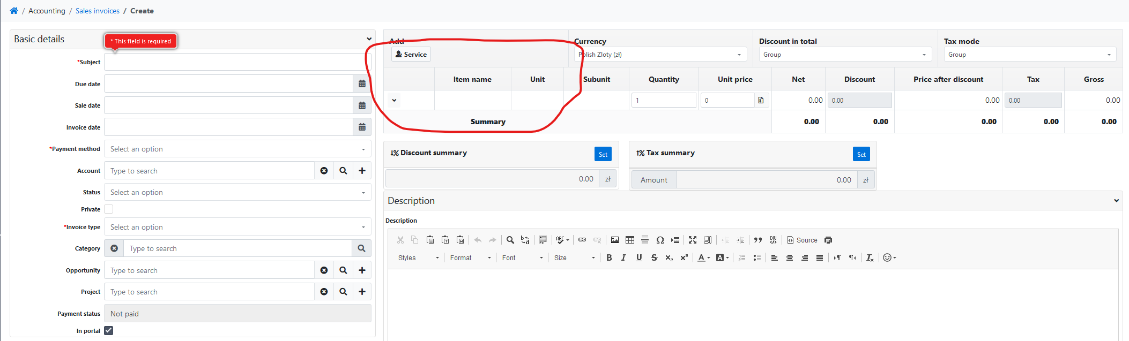Insert a table in the description editor
This screenshot has height=341, width=1129.
click(x=630, y=240)
